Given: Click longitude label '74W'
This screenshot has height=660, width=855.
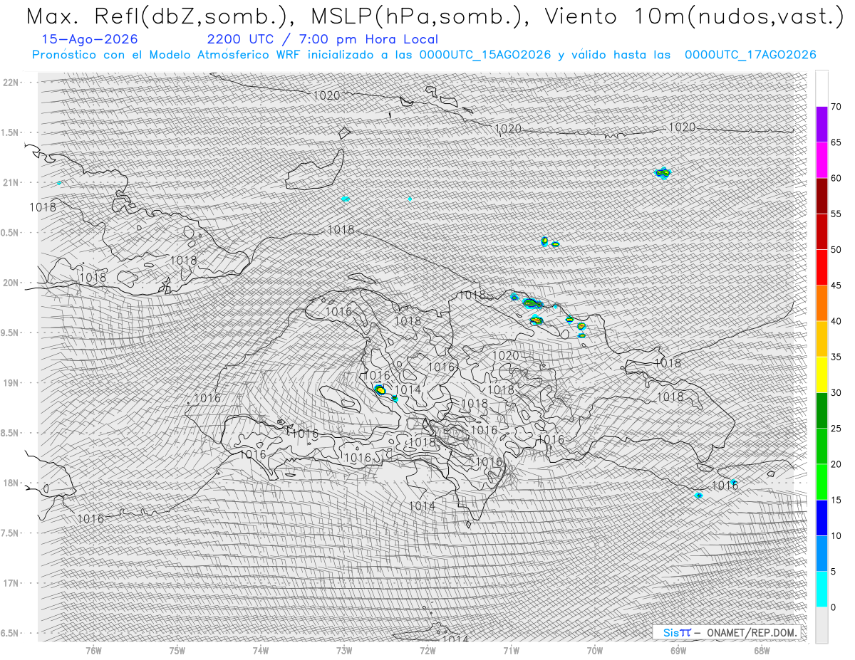Looking at the screenshot, I should click(x=261, y=650).
